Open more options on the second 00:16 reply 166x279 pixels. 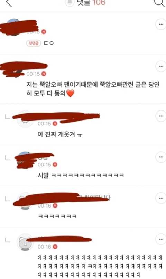coord(161,239)
